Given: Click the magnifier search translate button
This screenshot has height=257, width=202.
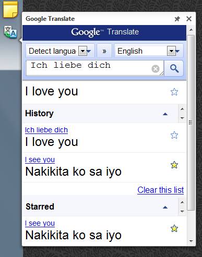Looking at the screenshot, I should click(174, 68).
